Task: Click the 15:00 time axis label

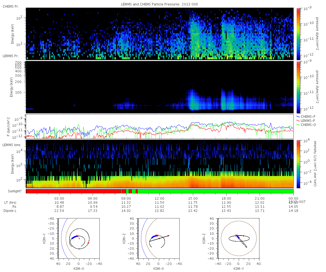Action: click(193, 198)
